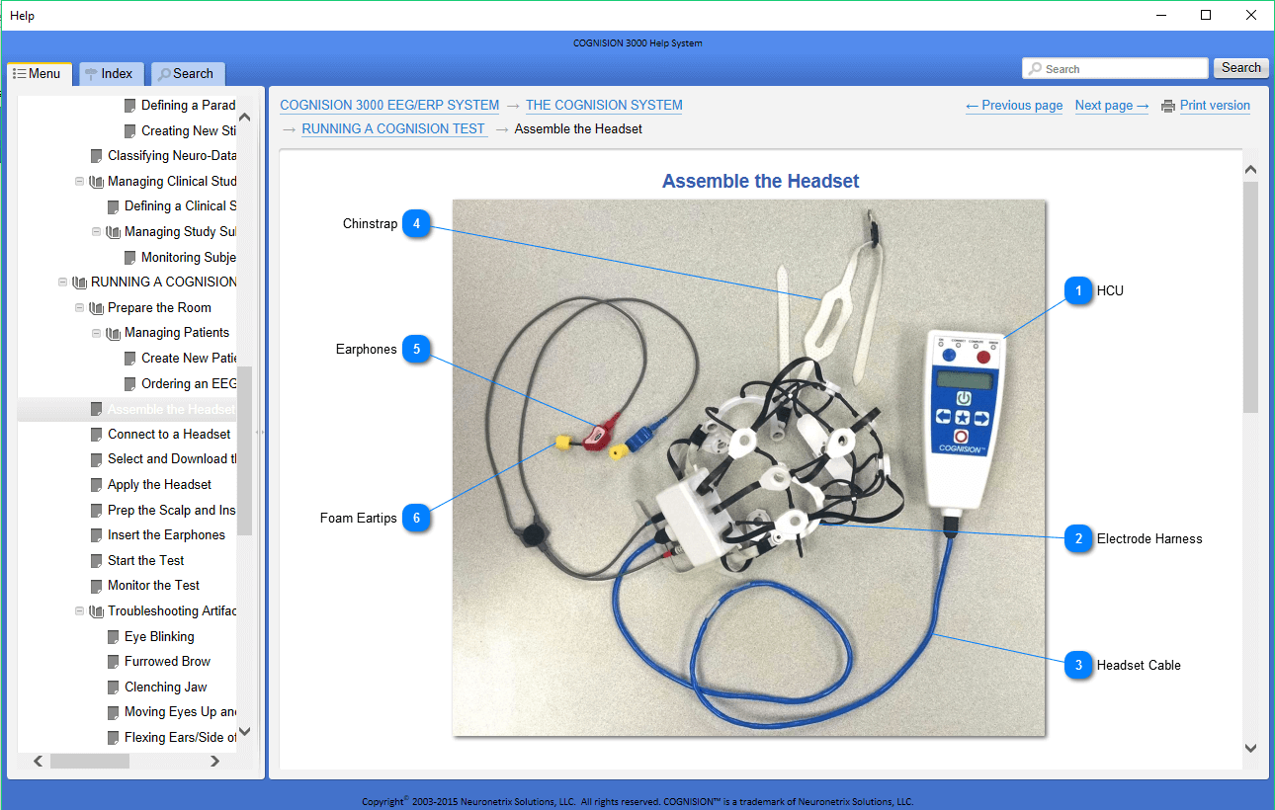Collapse the Prepare the Room node
The image size is (1275, 810).
(x=79, y=308)
